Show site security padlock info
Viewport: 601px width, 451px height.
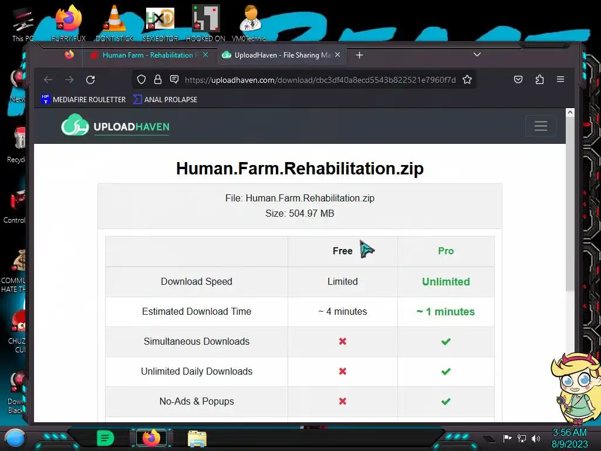[x=157, y=79]
